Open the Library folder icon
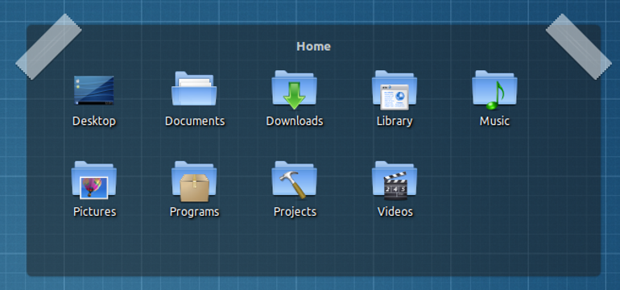This screenshot has height=290, width=620. coord(395,89)
